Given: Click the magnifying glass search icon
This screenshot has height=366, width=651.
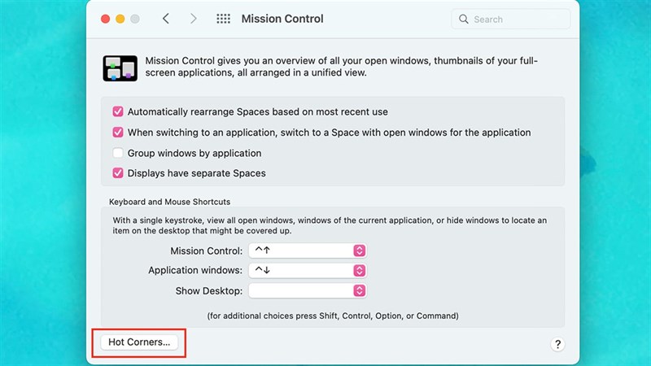Looking at the screenshot, I should (464, 19).
